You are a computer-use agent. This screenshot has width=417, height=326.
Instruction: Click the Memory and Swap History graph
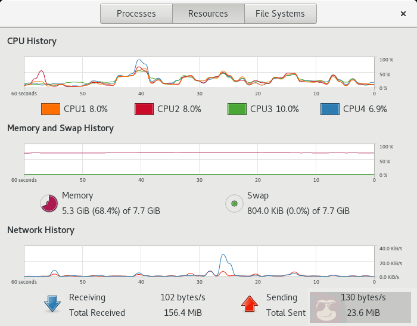(199, 160)
